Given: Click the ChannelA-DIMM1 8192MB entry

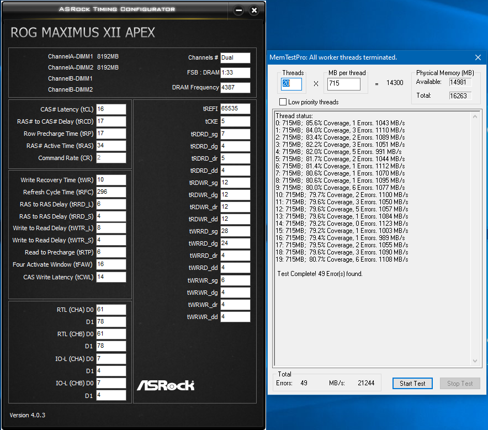Looking at the screenshot, I should 83,56.
